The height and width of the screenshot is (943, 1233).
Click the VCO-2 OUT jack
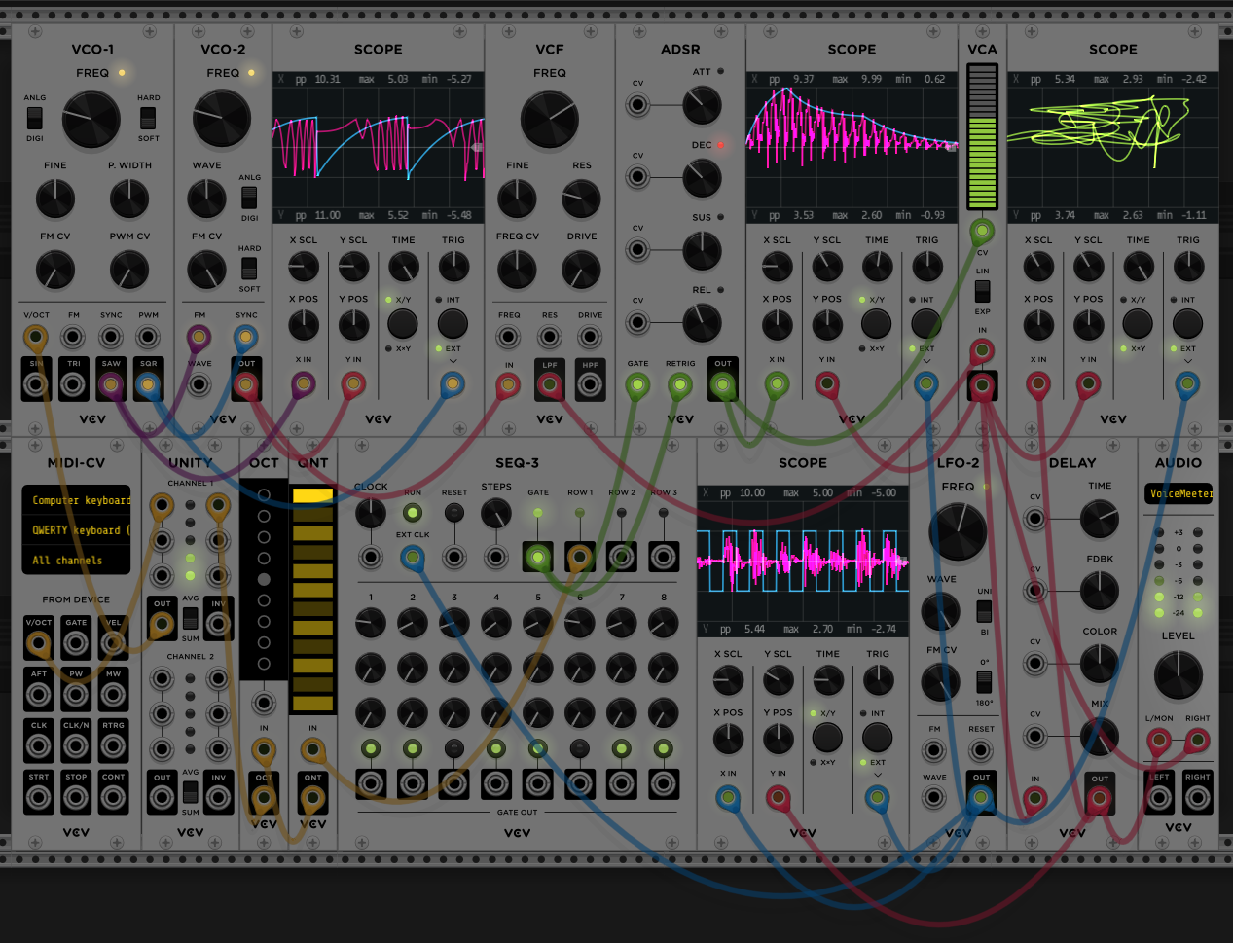245,384
